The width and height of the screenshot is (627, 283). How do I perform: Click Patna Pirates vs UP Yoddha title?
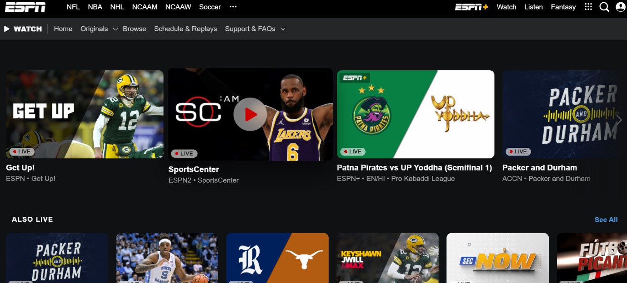414,167
